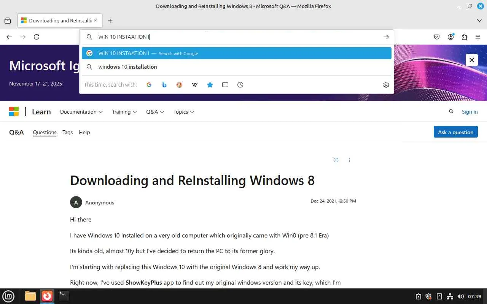
Task: Open a new tab with the plus button
Action: coord(110,21)
